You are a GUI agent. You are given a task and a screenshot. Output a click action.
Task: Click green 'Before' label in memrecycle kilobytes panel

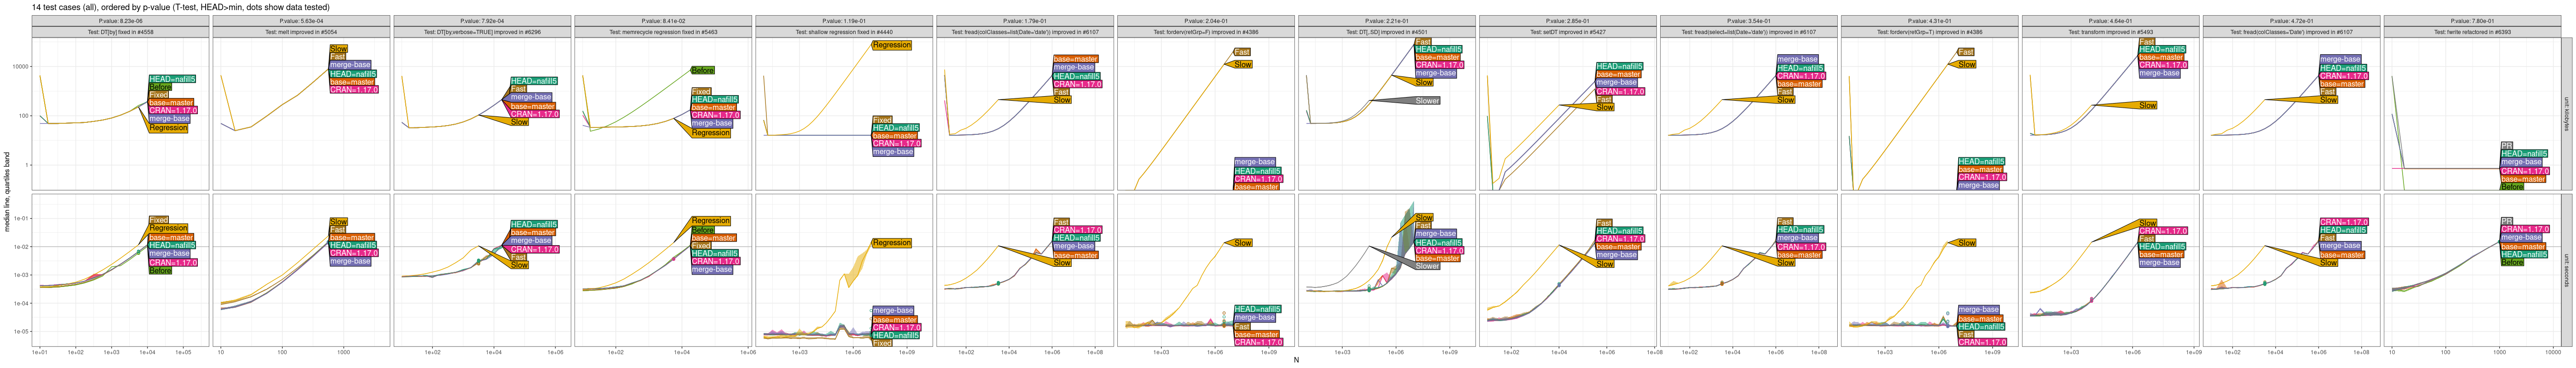click(703, 70)
